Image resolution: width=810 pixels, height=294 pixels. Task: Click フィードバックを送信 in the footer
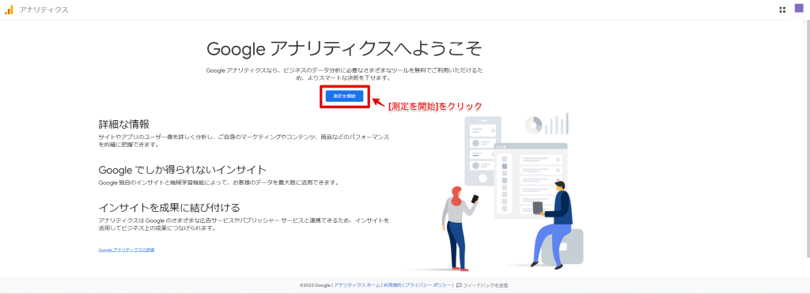(x=485, y=285)
